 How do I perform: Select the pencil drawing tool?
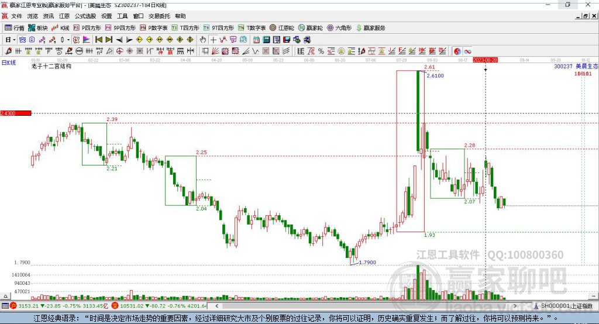click(x=8, y=51)
